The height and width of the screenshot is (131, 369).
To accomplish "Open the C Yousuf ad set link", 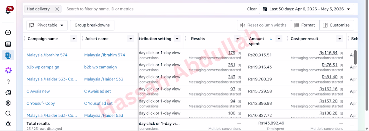I will [98, 103].
